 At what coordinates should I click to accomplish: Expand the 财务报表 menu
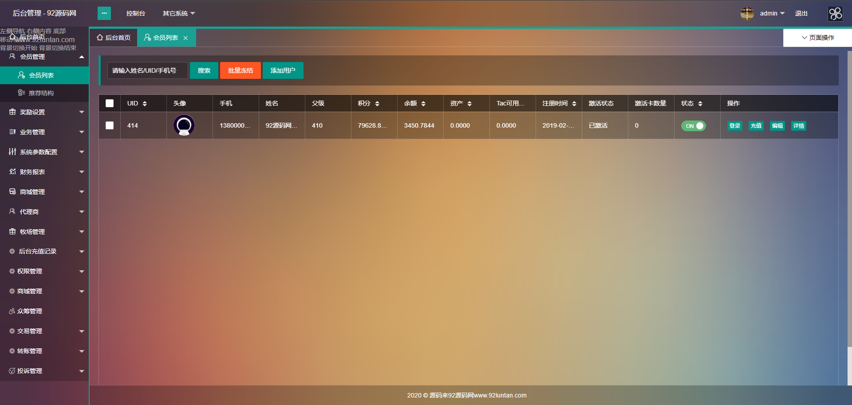[82, 172]
